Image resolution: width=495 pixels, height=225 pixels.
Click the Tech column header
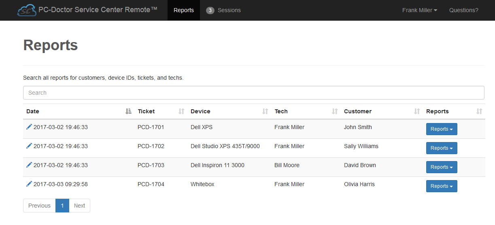(306, 111)
